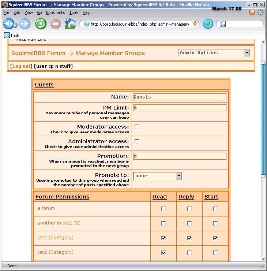
Task: Click the page icon in the address bar
Action: click(x=86, y=24)
